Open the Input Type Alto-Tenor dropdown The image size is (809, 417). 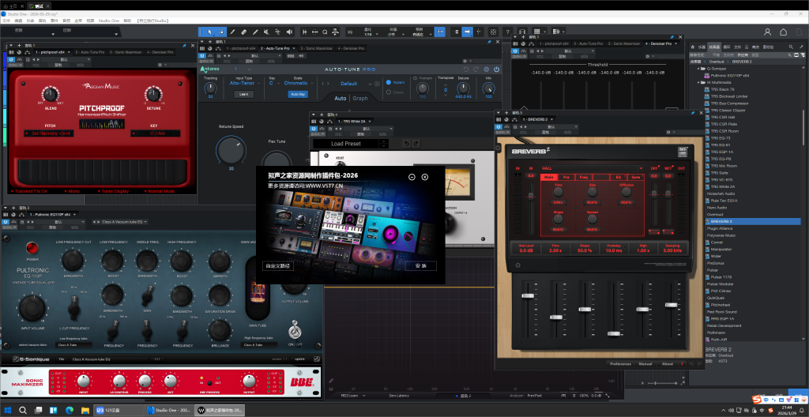coord(242,82)
